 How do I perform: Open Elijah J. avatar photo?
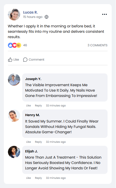(x=14, y=152)
